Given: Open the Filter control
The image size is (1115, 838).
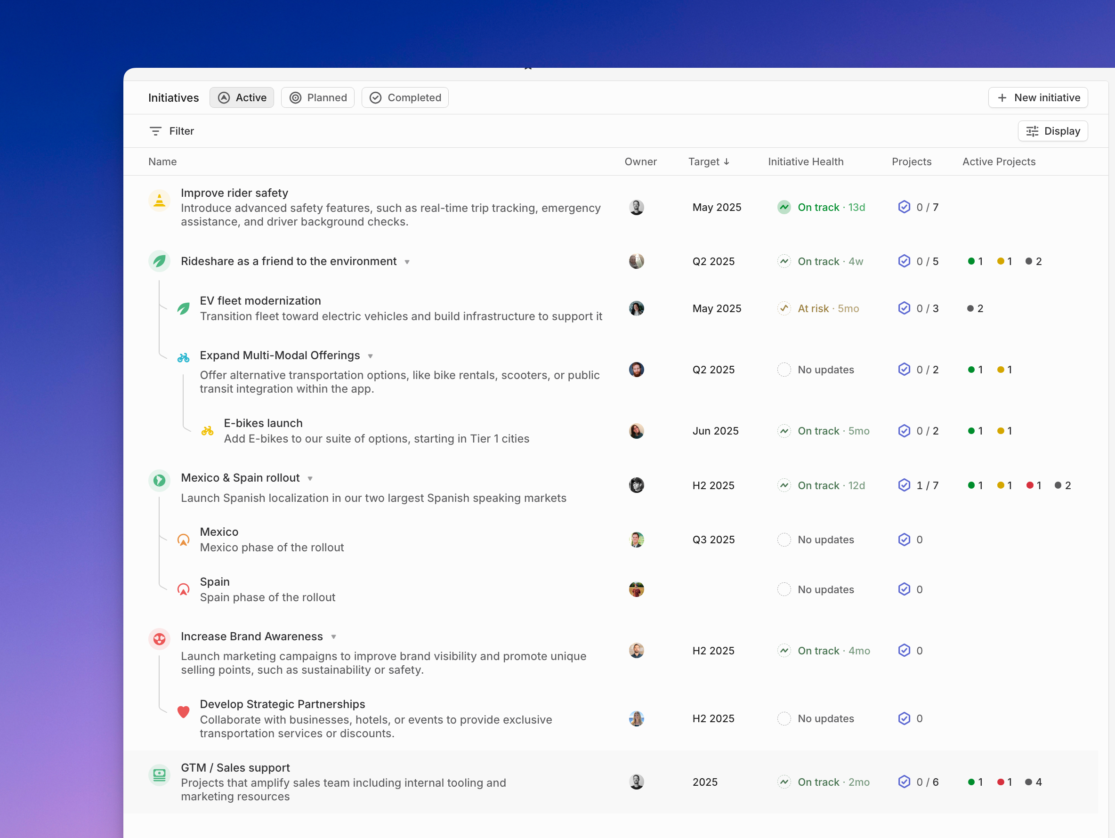Looking at the screenshot, I should [x=172, y=131].
